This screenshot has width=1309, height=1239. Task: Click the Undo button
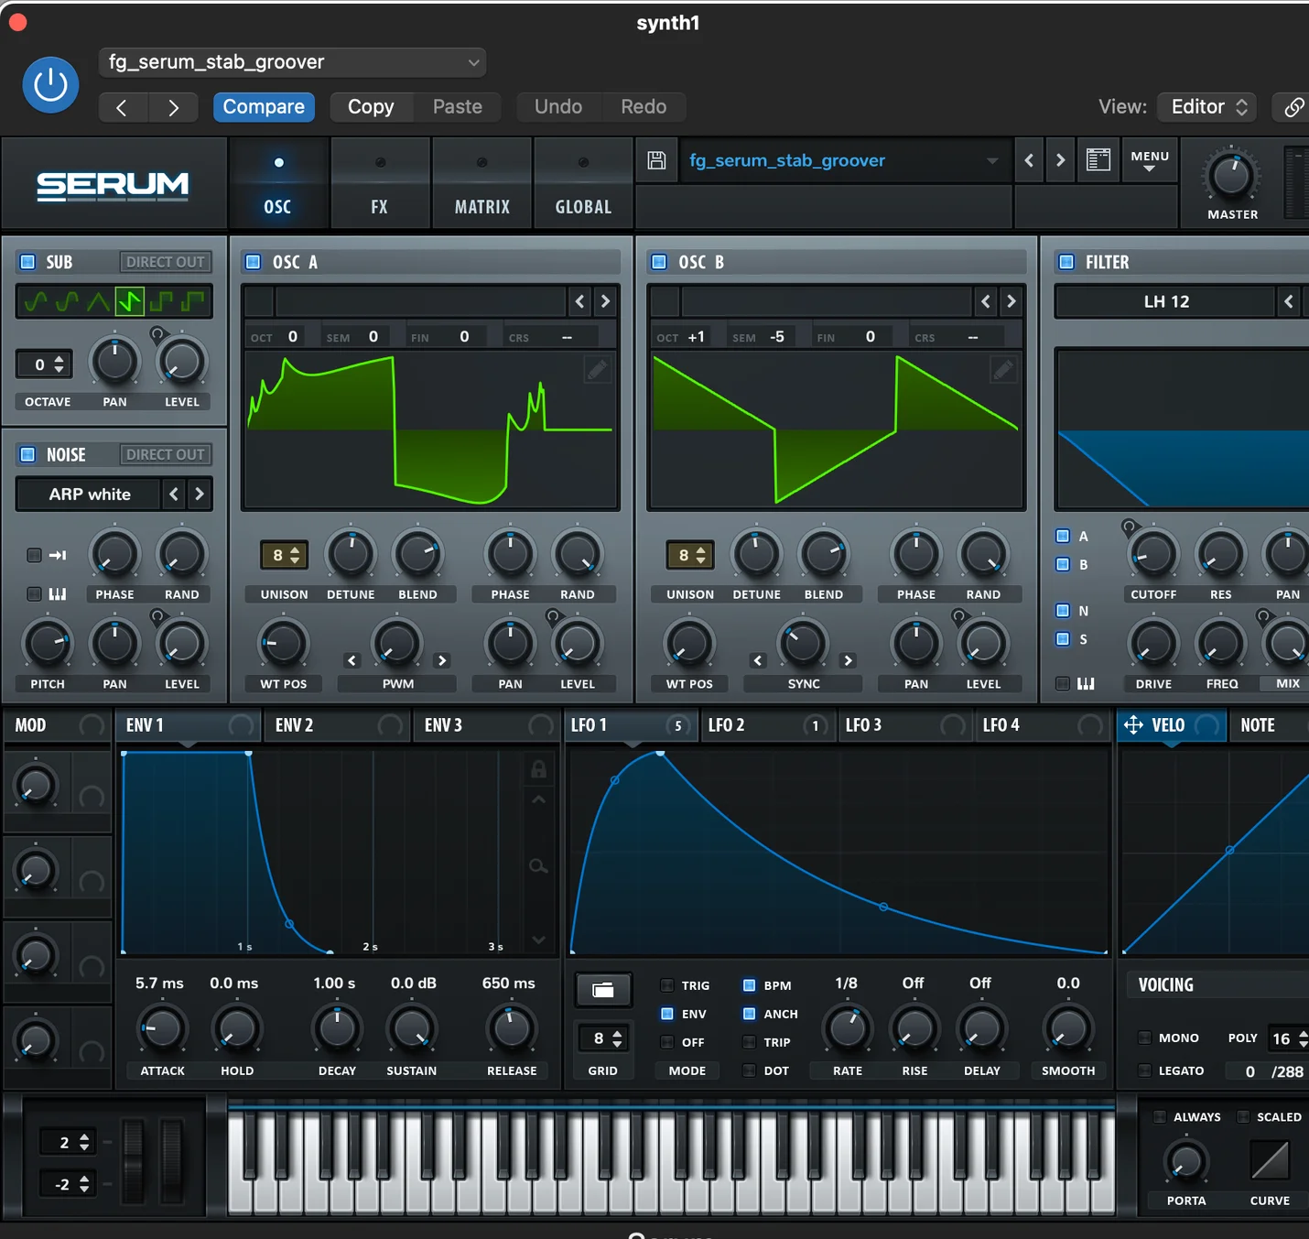[558, 107]
